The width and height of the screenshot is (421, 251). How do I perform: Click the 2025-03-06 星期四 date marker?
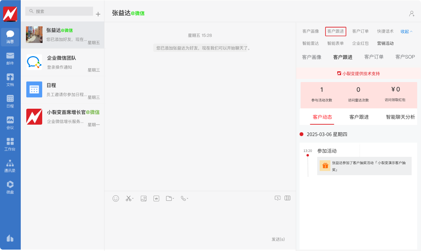327,134
